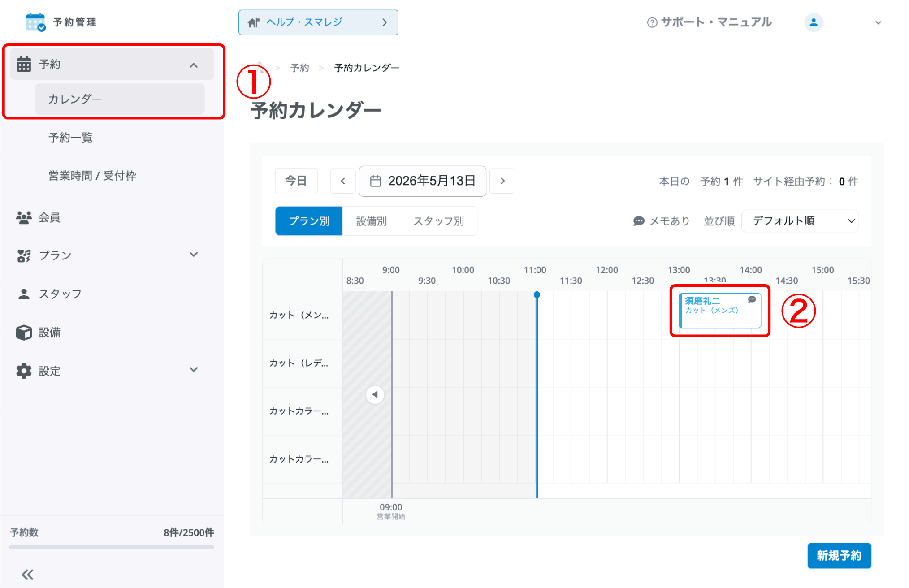Click the 予約 calendar icon in sidebar

click(24, 64)
